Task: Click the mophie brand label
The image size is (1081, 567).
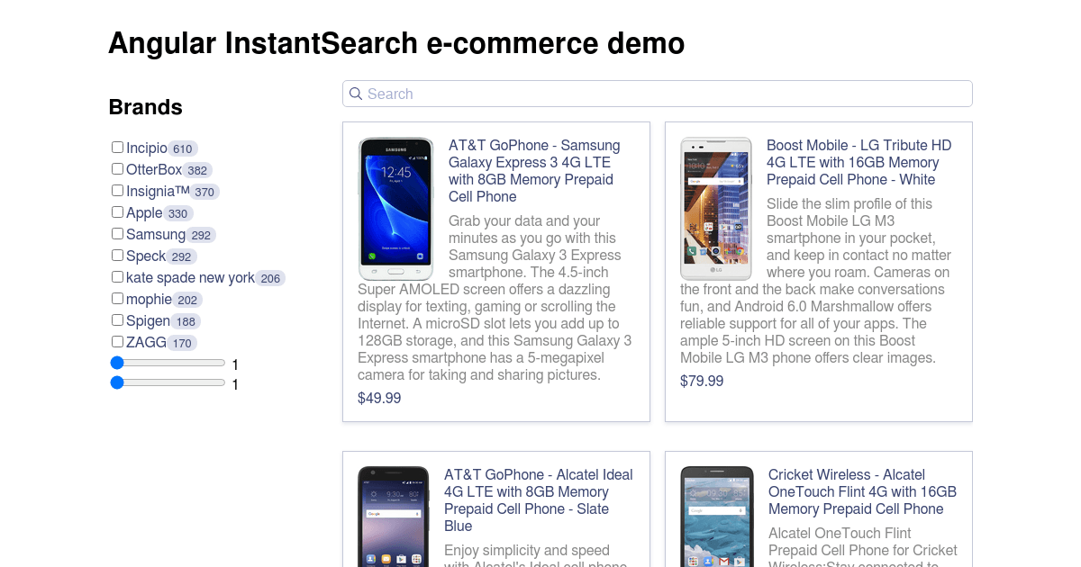Action: tap(149, 299)
